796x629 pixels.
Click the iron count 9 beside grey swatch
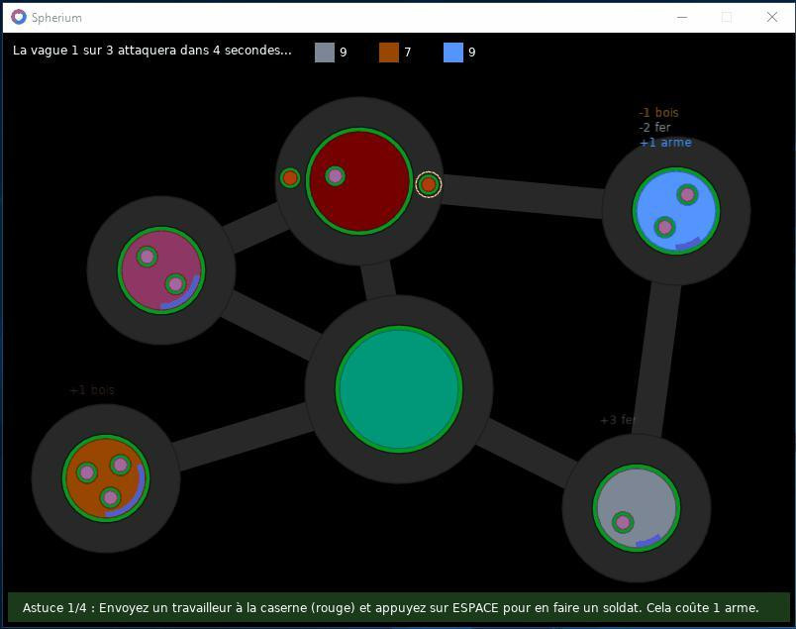coord(344,52)
